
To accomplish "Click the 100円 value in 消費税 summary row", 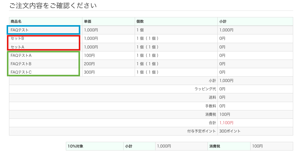I will [225, 114].
